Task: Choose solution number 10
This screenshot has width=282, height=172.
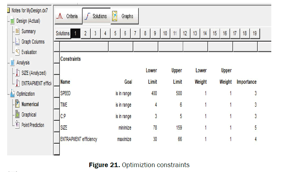Action: pyautogui.click(x=165, y=33)
